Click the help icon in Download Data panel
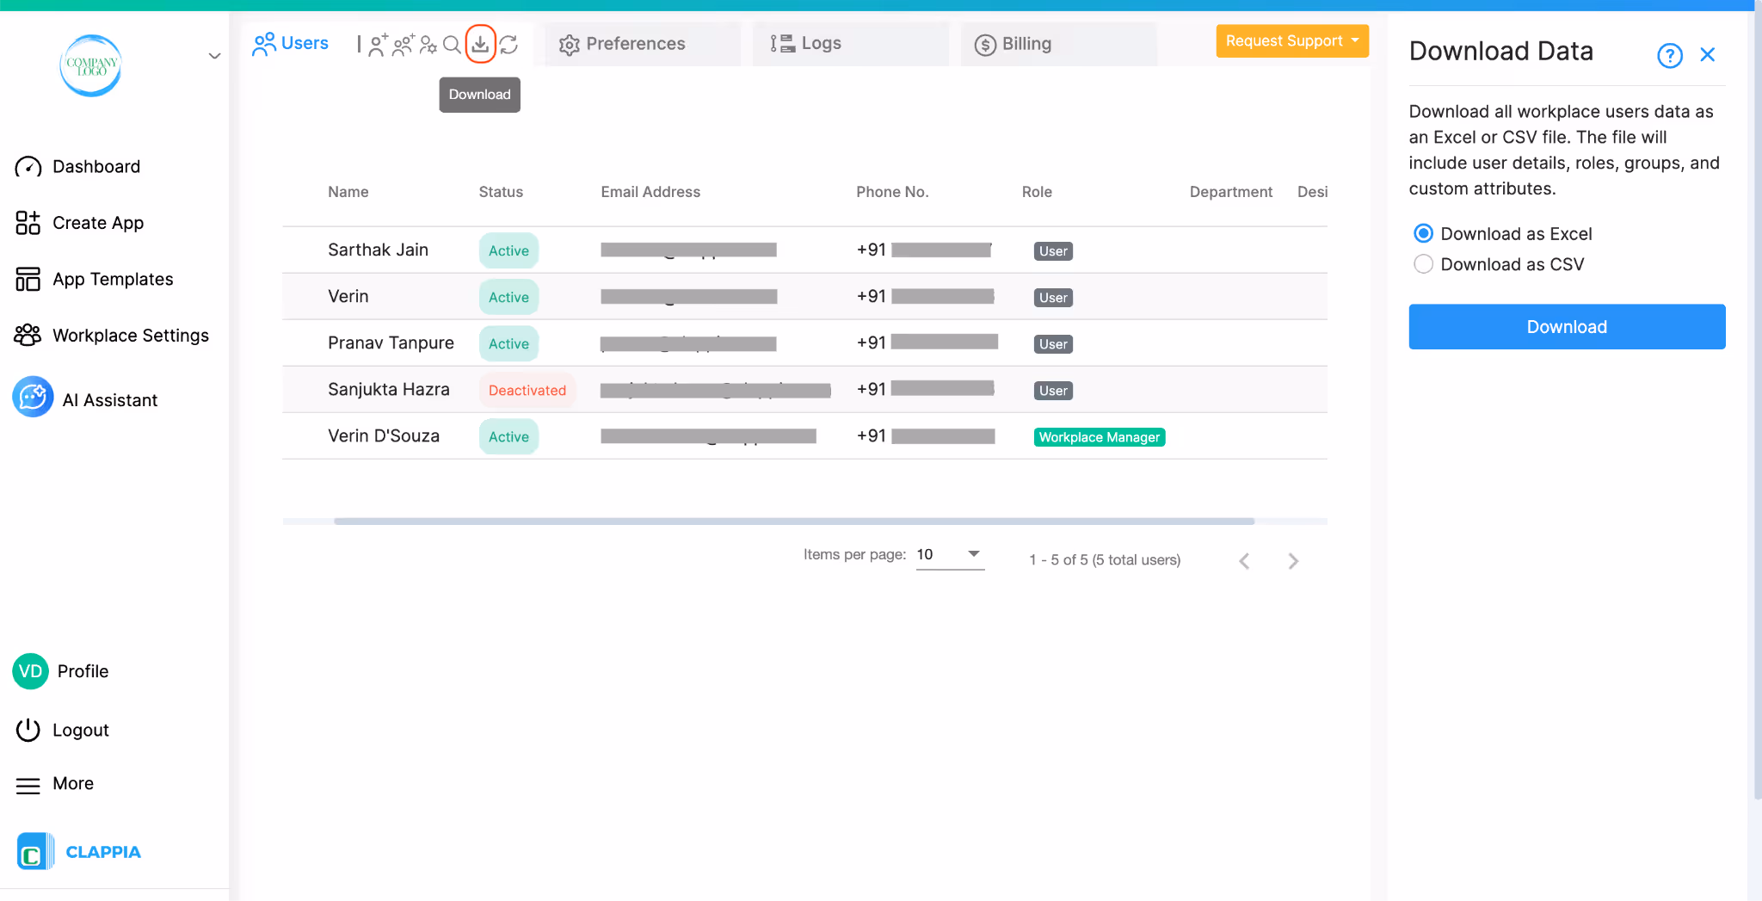Screen dimensions: 1762x901 (x=1669, y=54)
